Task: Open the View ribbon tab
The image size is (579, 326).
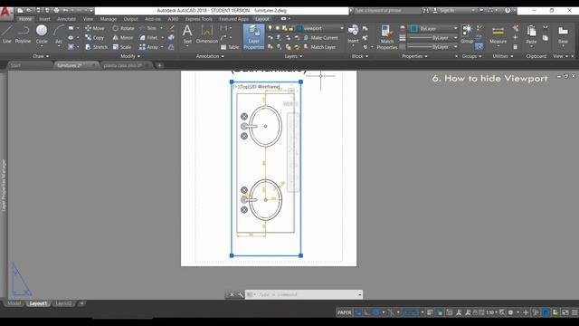Action: (88, 19)
